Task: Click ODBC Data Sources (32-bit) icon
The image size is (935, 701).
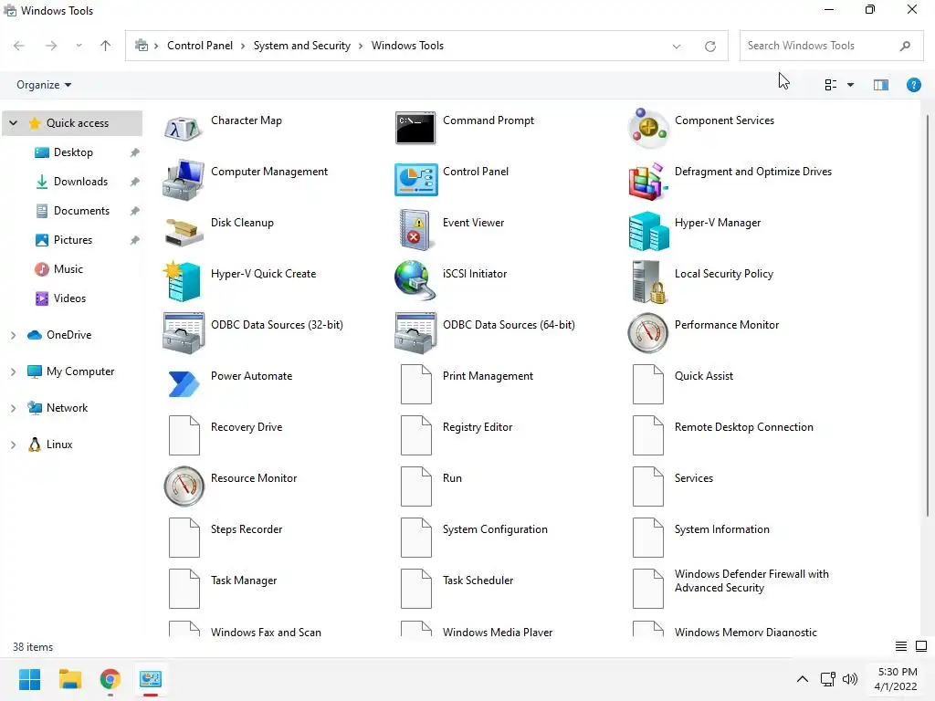Action: click(x=183, y=332)
